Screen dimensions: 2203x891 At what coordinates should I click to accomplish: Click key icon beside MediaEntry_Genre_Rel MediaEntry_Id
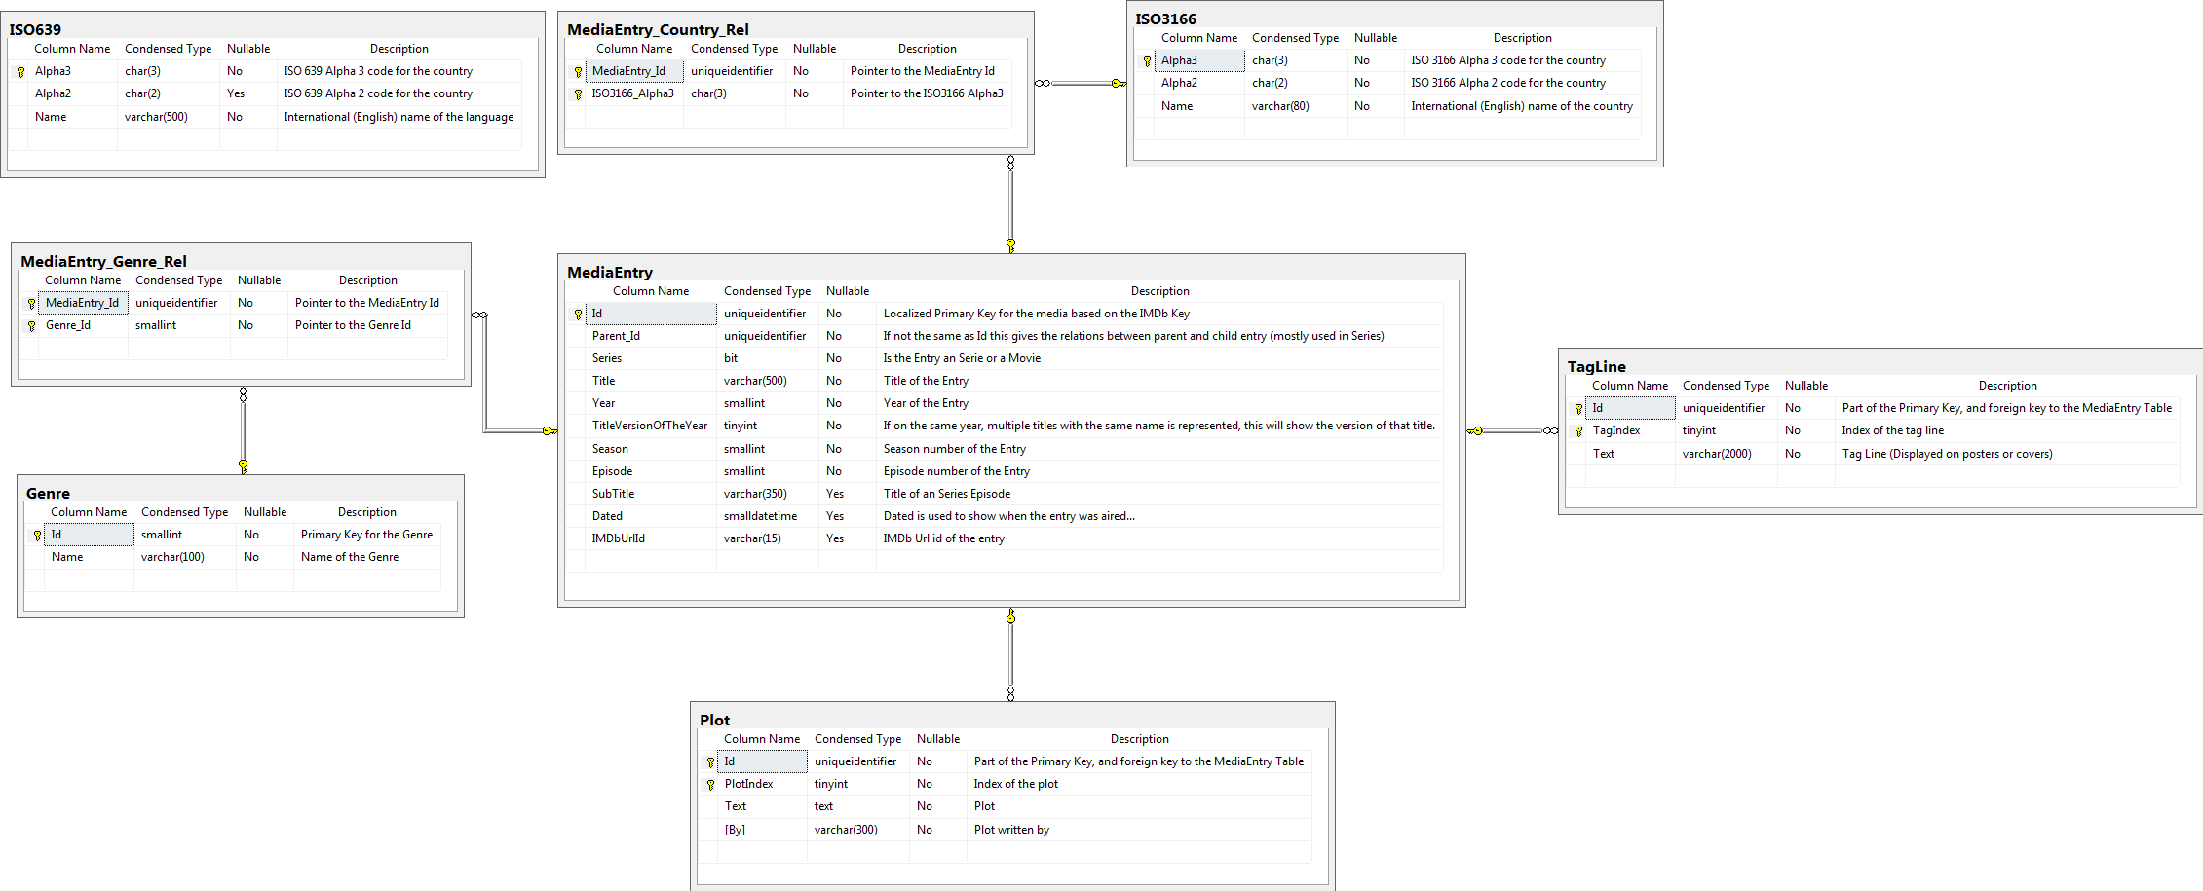31,304
